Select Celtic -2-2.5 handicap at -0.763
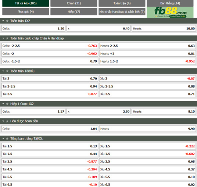Image resolution: width=197 pixels, height=187 pixels. click(x=50, y=46)
